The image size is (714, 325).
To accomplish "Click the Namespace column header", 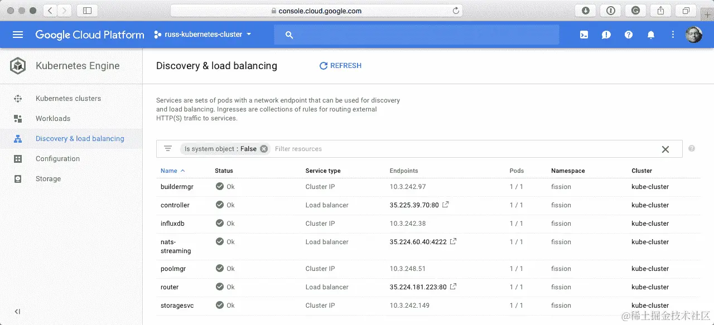I will click(x=568, y=171).
